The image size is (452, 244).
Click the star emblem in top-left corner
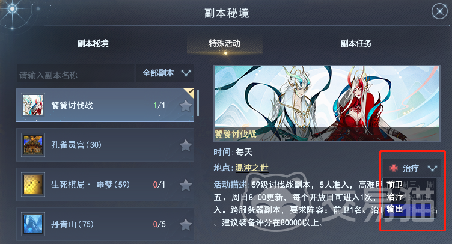[x=12, y=9]
